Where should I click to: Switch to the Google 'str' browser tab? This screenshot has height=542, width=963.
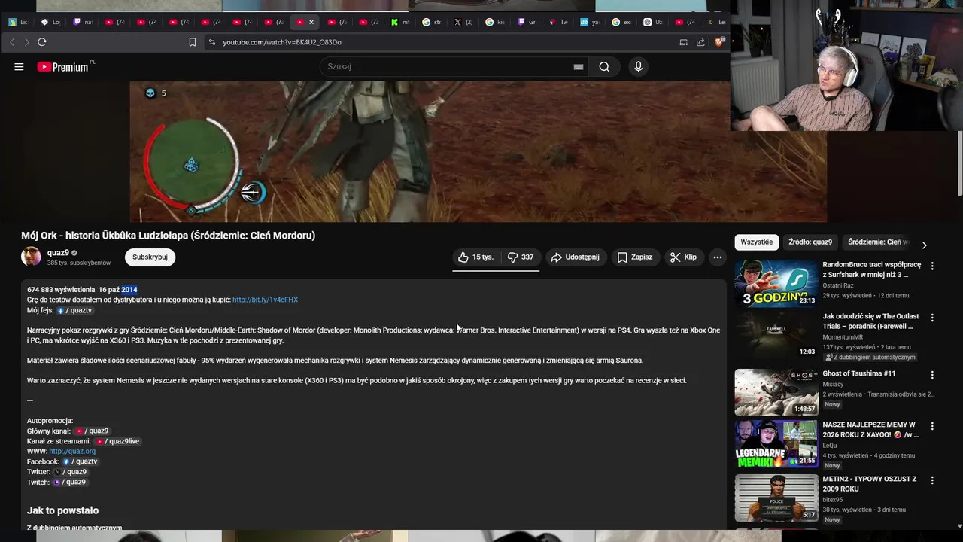(x=432, y=22)
